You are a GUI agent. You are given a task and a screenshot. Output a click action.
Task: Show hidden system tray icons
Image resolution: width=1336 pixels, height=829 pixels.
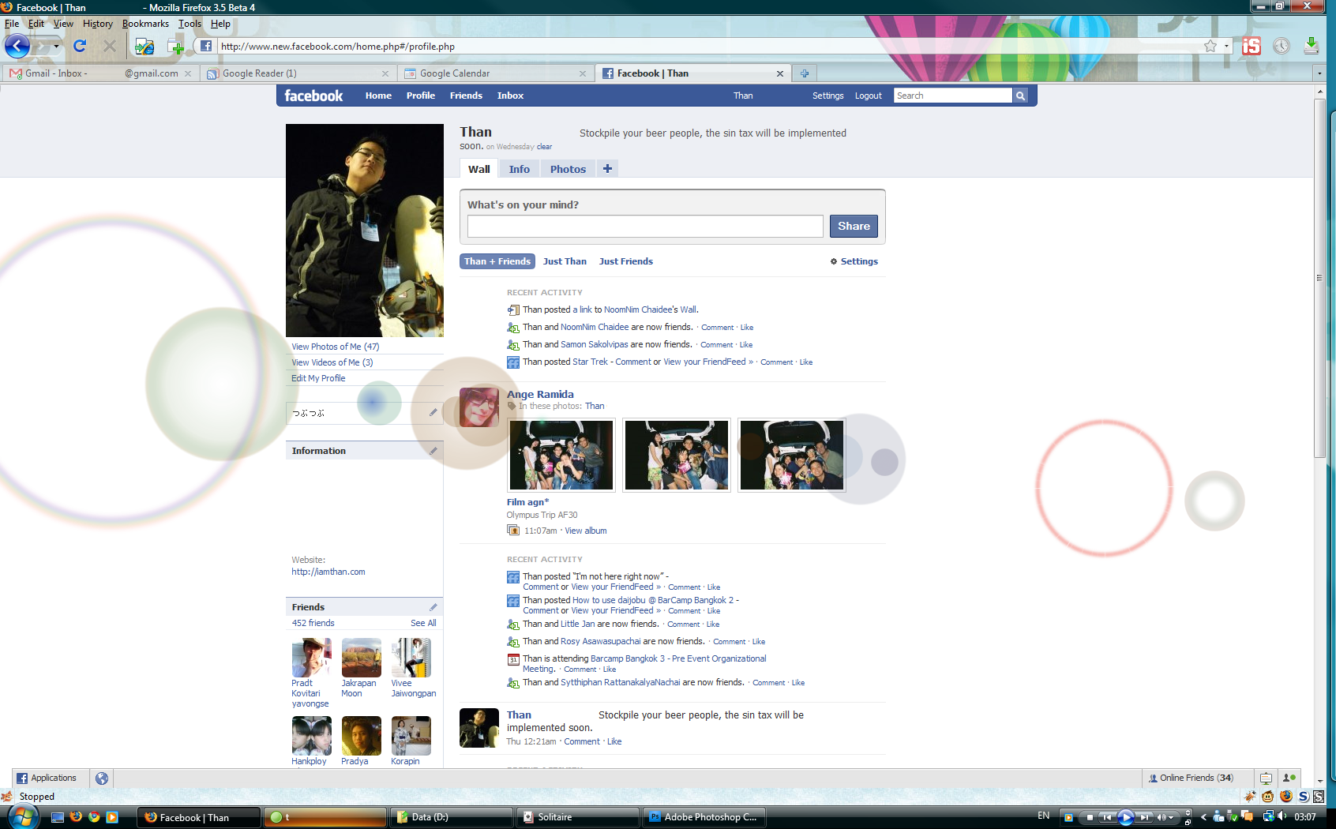point(1203,817)
